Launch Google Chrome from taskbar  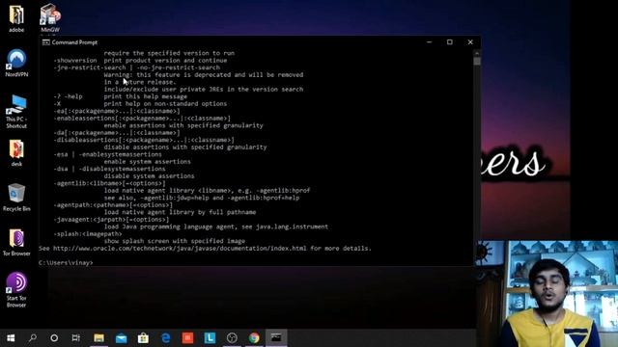[254, 338]
